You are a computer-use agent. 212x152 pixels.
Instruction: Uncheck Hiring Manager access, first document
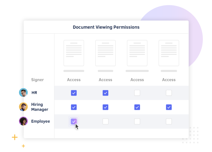click(74, 107)
